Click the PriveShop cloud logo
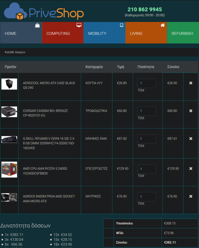Viewport: 199px width, 248px height. [x=44, y=11]
